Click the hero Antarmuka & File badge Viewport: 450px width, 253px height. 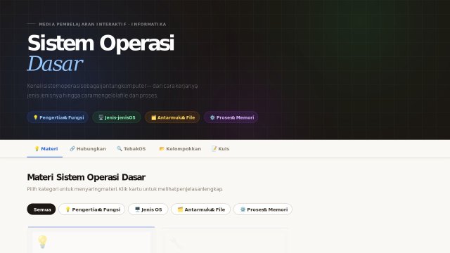(x=172, y=117)
